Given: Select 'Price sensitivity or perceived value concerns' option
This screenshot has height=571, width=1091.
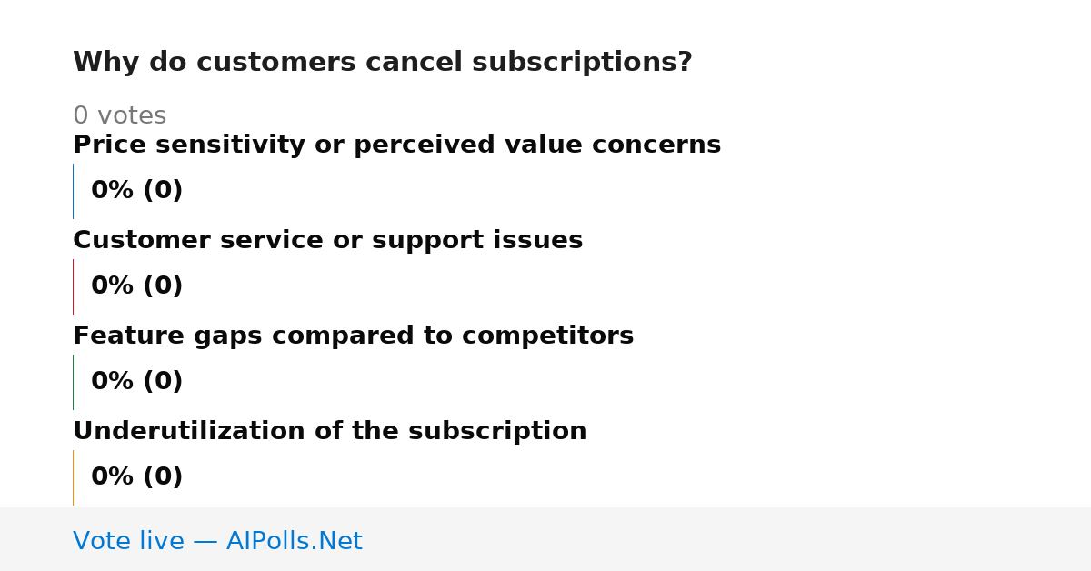Looking at the screenshot, I should pyautogui.click(x=396, y=145).
